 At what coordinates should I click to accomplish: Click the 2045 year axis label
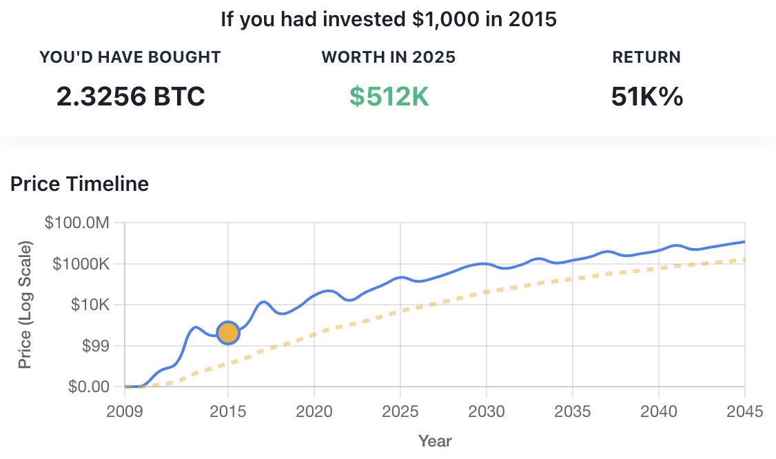tap(744, 411)
